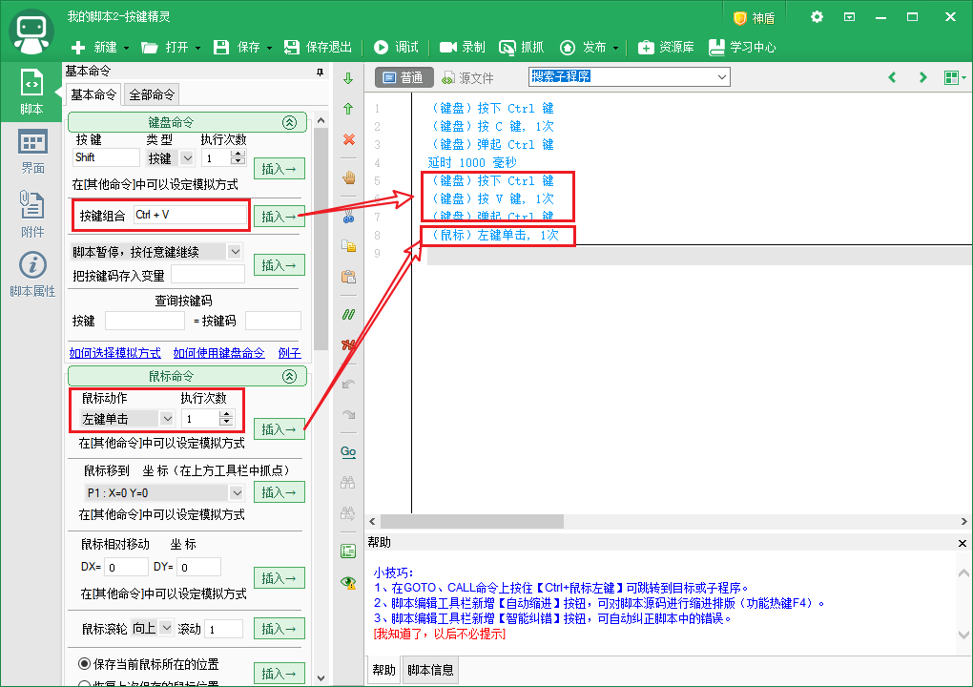Click 插入 button next to 按键组合
Image resolution: width=973 pixels, height=687 pixels.
tap(279, 216)
